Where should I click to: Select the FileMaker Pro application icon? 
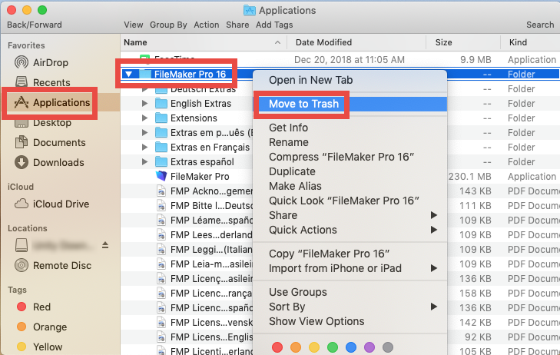tap(161, 176)
